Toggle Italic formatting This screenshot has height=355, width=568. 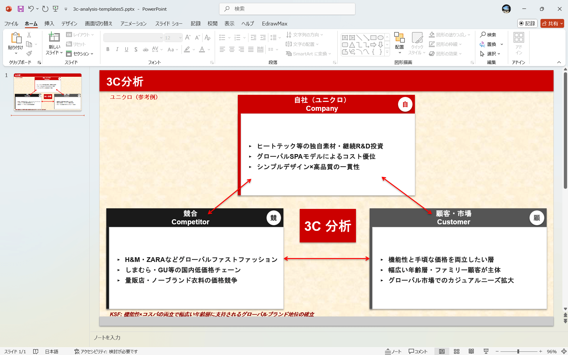tap(117, 49)
